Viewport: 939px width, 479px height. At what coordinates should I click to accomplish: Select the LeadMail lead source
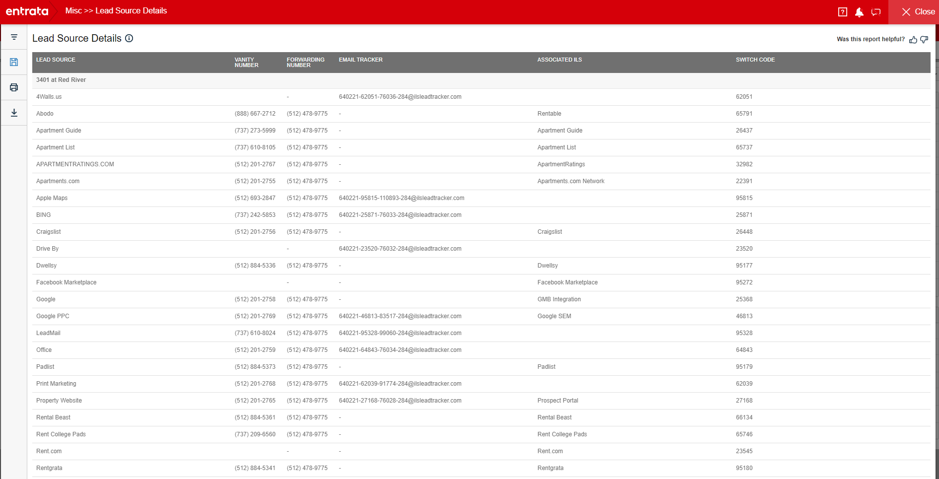tap(48, 333)
